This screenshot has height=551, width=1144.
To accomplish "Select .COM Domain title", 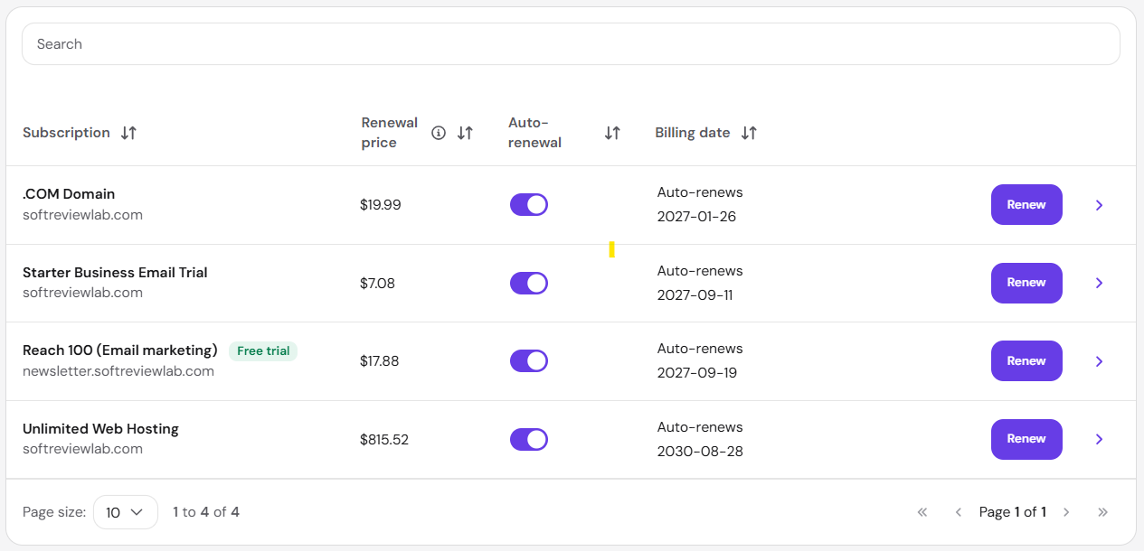I will click(69, 194).
